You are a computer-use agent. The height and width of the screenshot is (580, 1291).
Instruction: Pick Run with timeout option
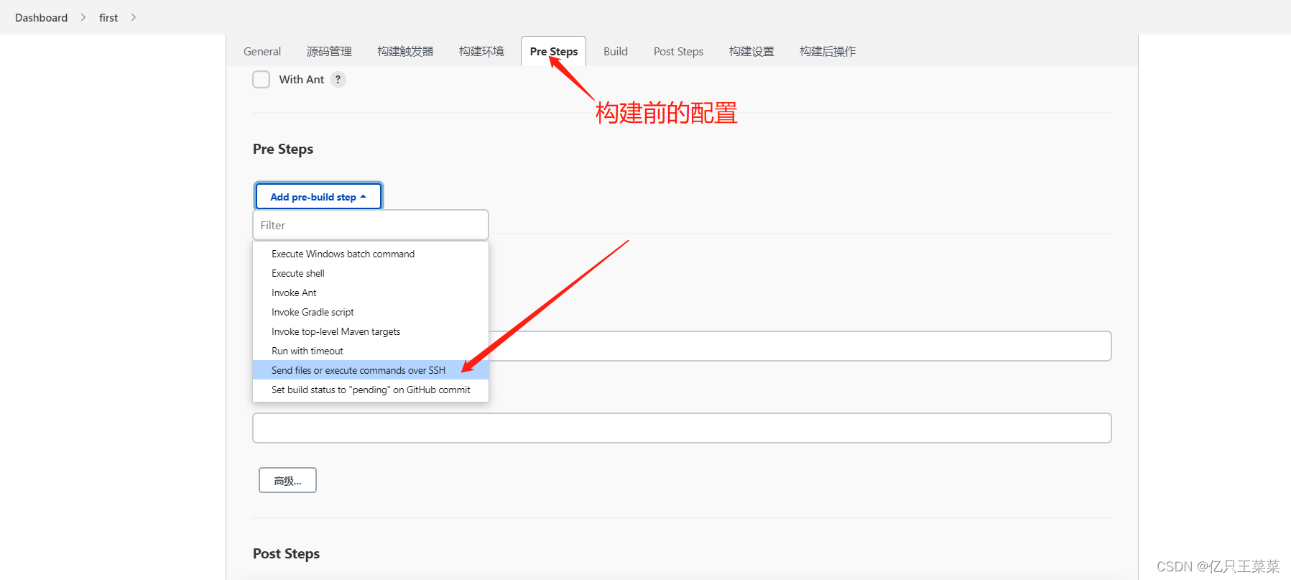[x=371, y=351]
